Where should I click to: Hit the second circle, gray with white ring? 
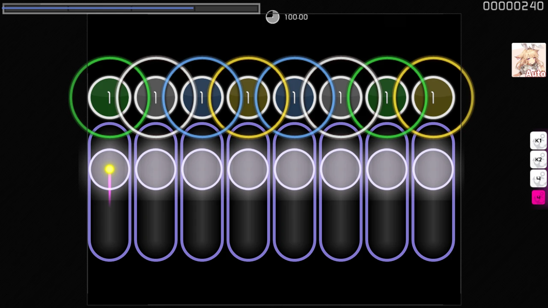click(x=155, y=98)
